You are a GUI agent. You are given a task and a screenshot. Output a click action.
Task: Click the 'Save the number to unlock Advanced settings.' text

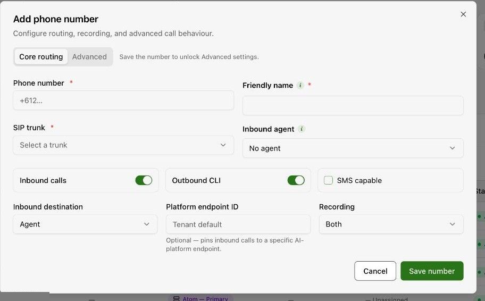point(189,57)
